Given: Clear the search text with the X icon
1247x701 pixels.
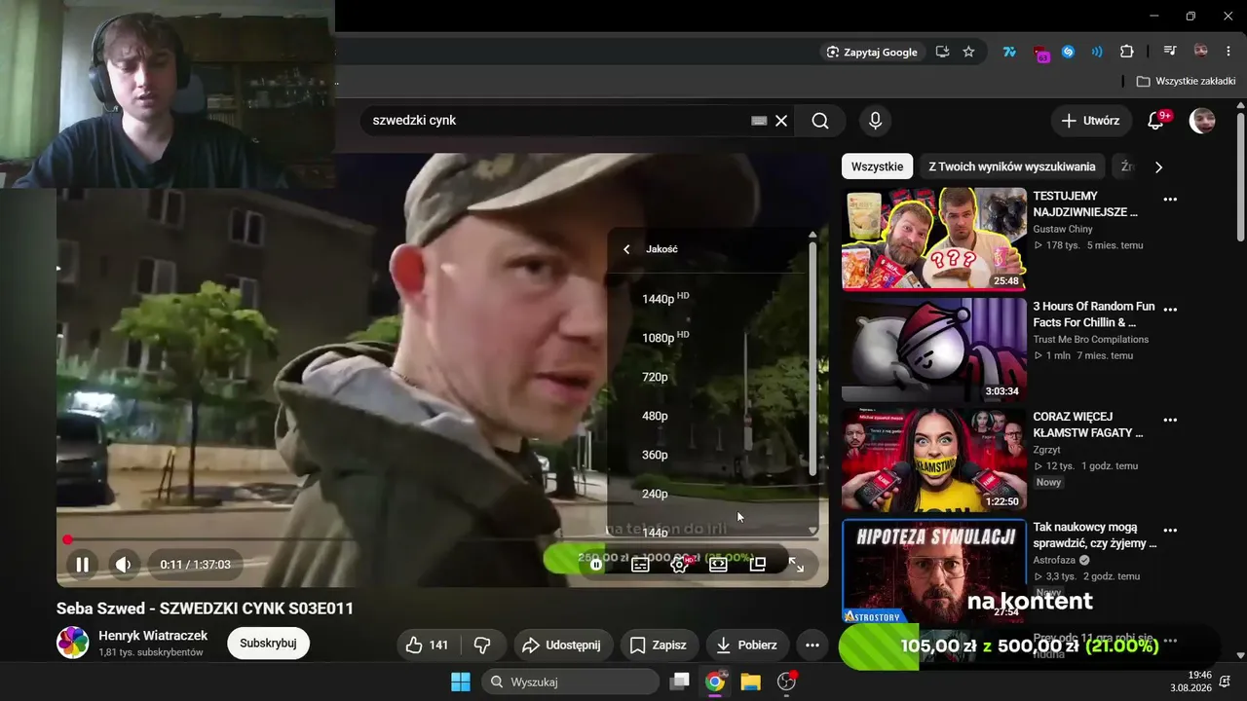Looking at the screenshot, I should coord(781,121).
